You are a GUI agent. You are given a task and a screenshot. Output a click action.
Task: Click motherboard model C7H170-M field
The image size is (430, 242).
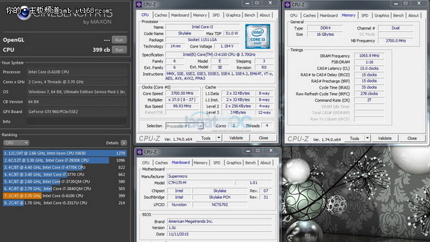click(x=200, y=183)
